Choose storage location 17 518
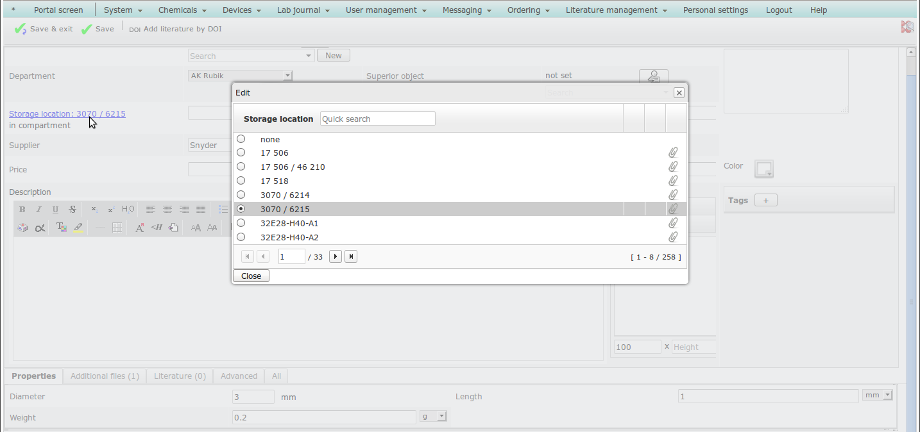The image size is (920, 432). click(x=241, y=181)
